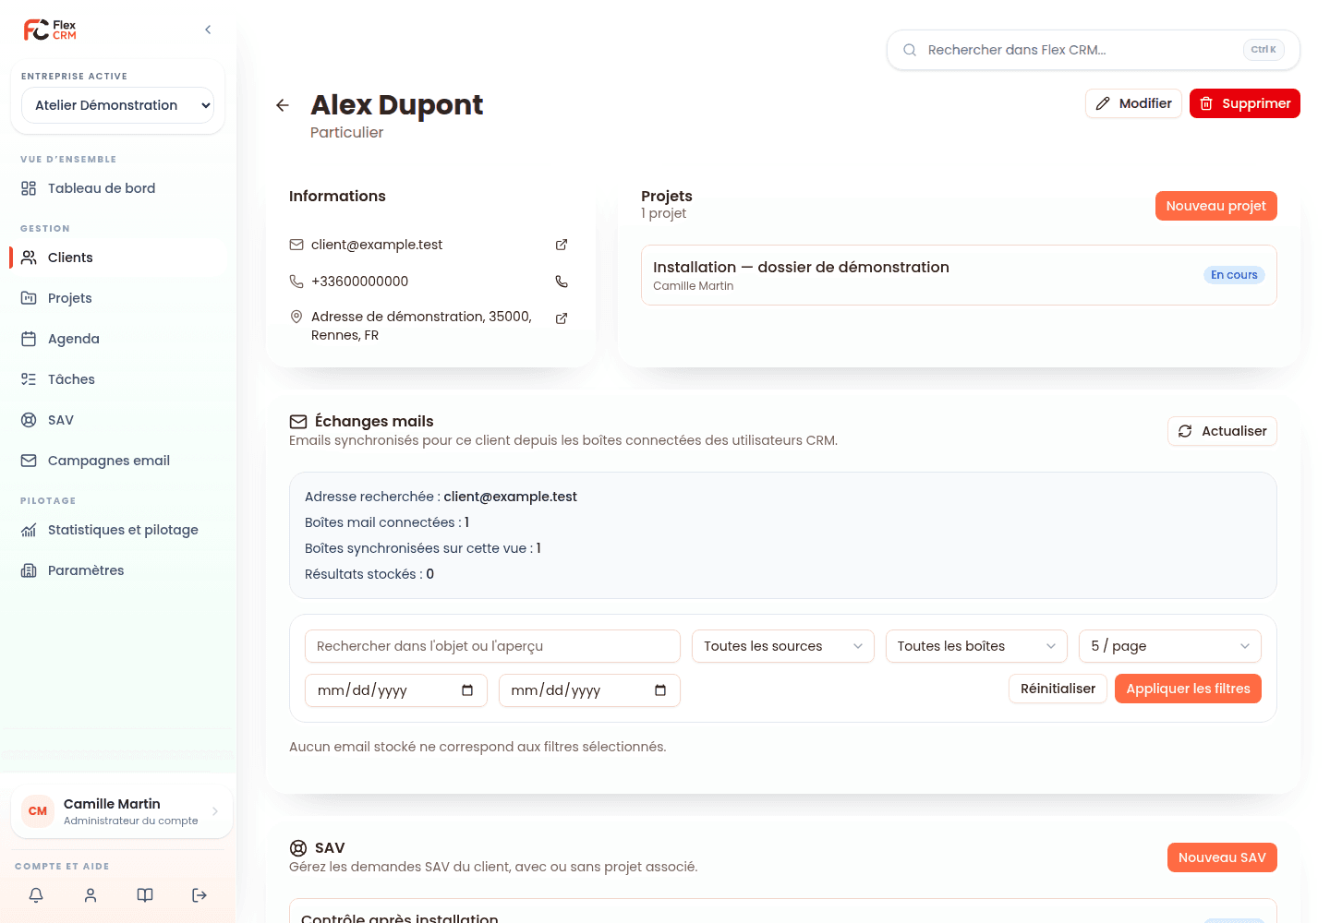Select Clients in the sidebar

117,258
